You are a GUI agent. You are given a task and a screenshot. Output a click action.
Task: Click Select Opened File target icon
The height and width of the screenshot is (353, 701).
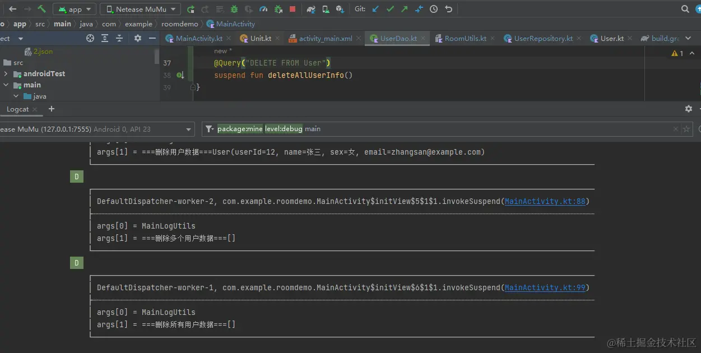(90, 38)
